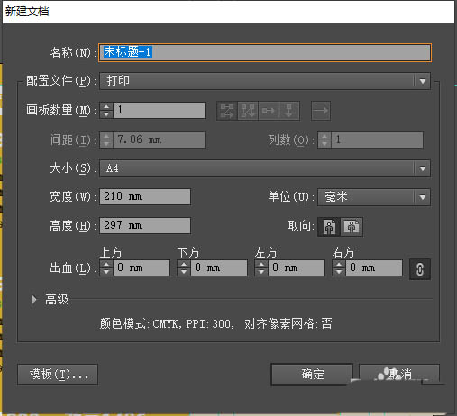Open the 配置文件 profile dropdown
This screenshot has height=416, width=457.
coord(265,81)
